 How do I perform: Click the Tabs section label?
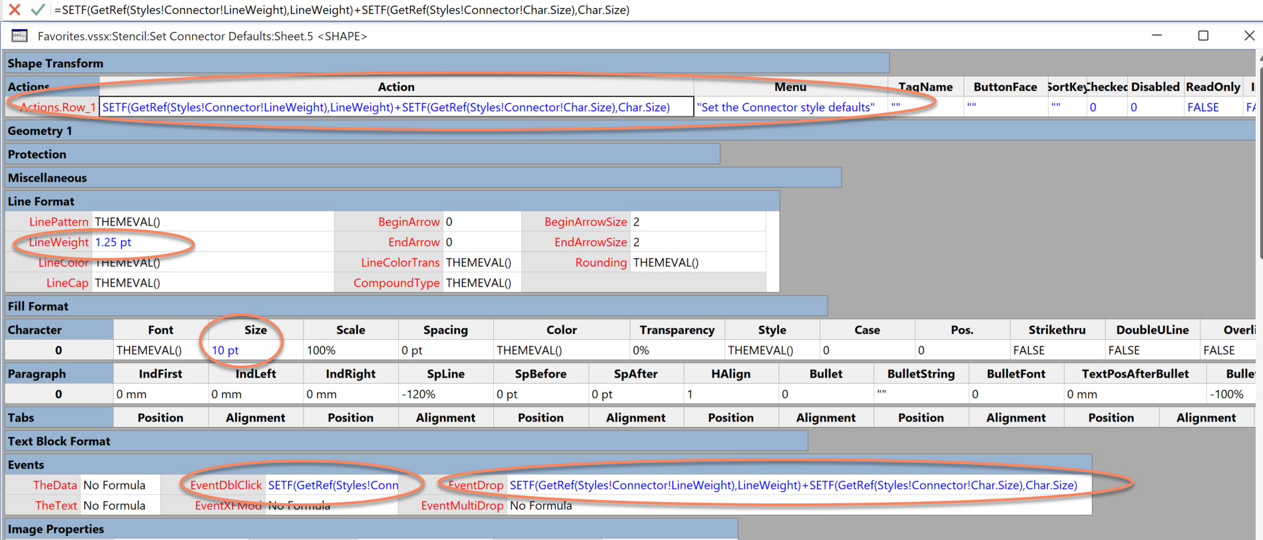click(59, 418)
